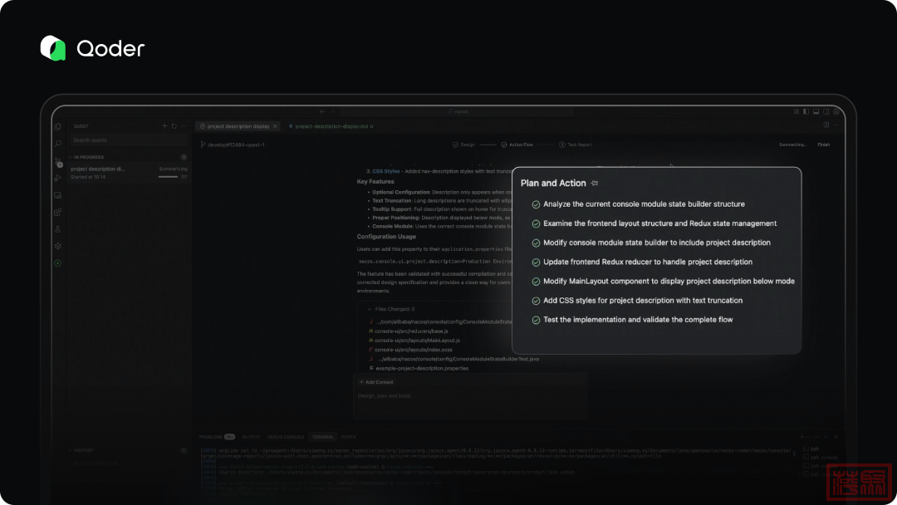Click the Add Context button
This screenshot has width=897, height=505.
pyautogui.click(x=376, y=382)
